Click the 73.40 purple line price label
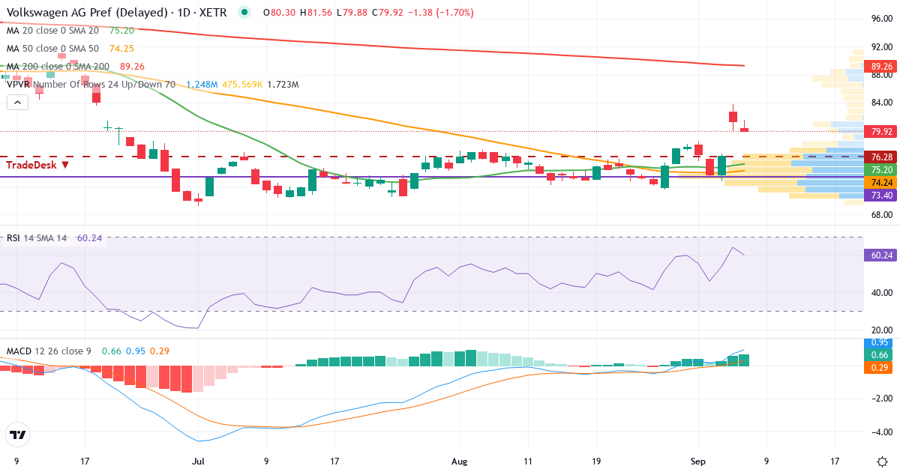Image resolution: width=900 pixels, height=472 pixels. (x=881, y=195)
